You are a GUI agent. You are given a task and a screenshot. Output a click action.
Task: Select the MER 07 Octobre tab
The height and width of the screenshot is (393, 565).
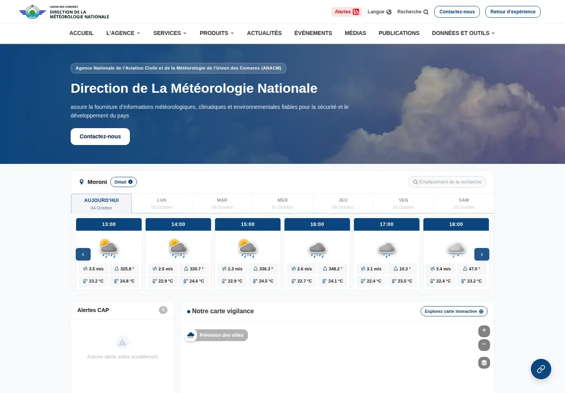point(282,204)
